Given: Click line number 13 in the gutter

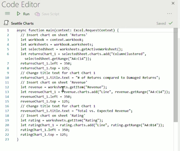Looking at the screenshot, I should [x=7, y=92].
